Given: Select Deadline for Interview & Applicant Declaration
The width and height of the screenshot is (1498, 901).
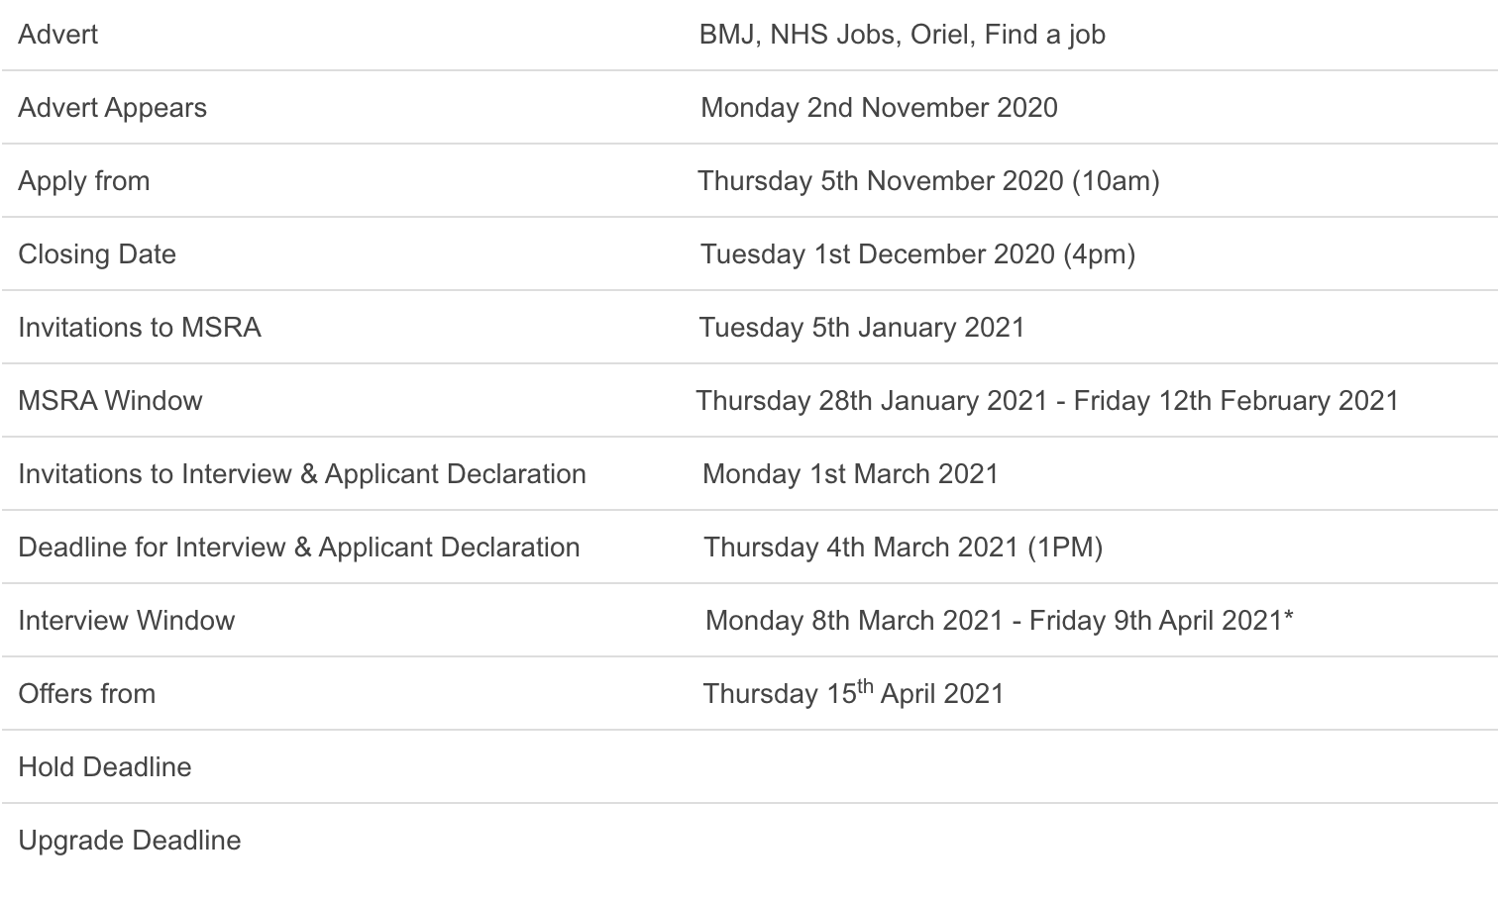Looking at the screenshot, I should click(x=299, y=548).
